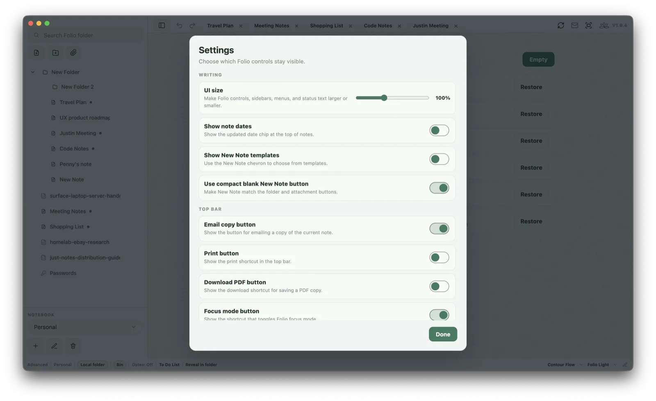Image resolution: width=656 pixels, height=401 pixels.
Task: Click the collaborators people icon
Action: (604, 25)
